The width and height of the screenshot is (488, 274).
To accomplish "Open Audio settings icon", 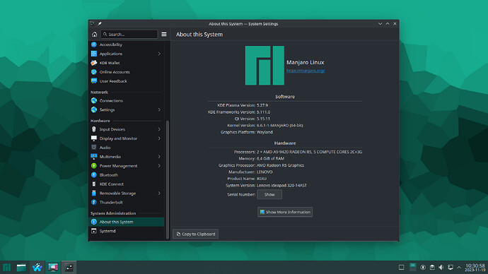I will (x=93, y=148).
